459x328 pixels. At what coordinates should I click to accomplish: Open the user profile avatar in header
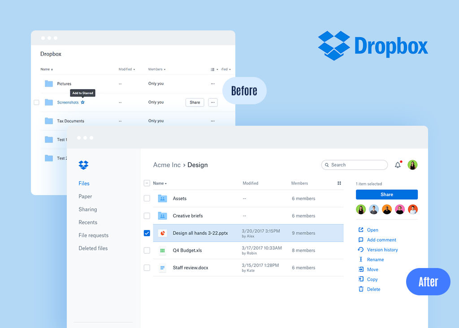pyautogui.click(x=412, y=165)
